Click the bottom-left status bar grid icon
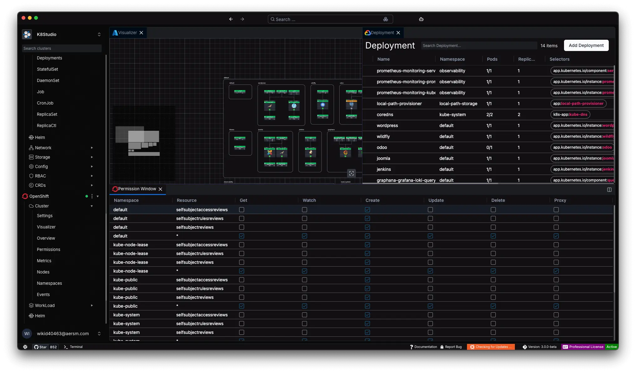The width and height of the screenshot is (636, 373). click(x=25, y=347)
